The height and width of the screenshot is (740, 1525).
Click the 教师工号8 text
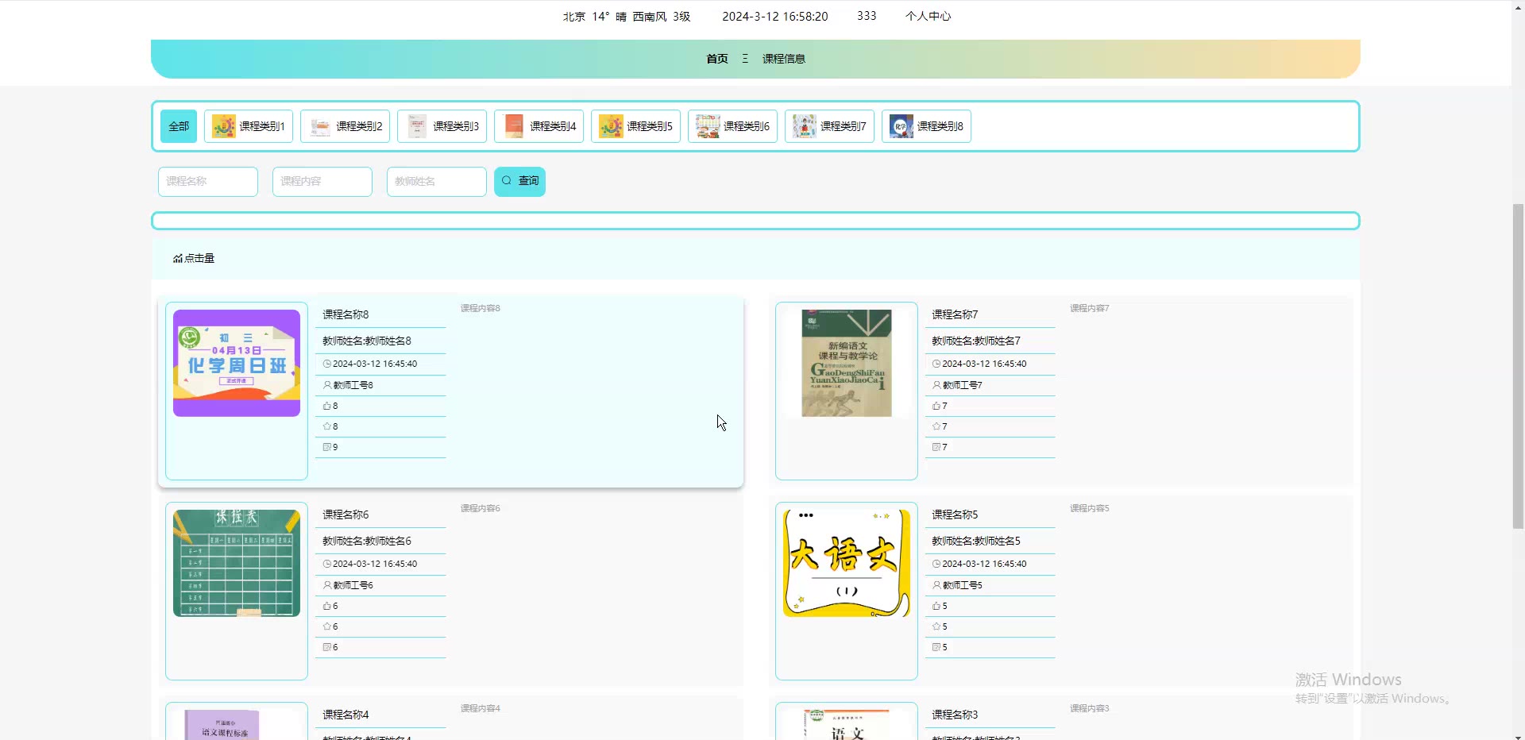click(x=353, y=385)
